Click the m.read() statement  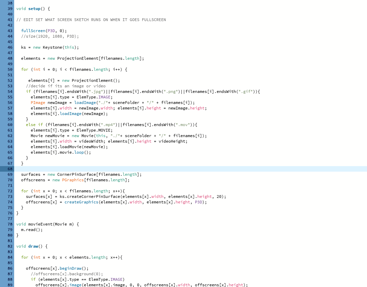click(32, 230)
